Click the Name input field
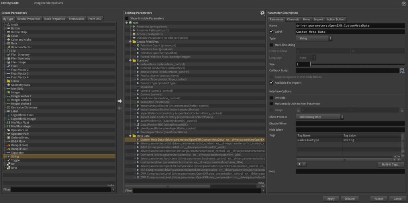Viewport: 408px width, 203px height. click(x=350, y=26)
